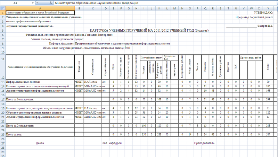This screenshot has width=278, height=157.
Task: Click the Экзамены column heading
Action: click(205, 67)
